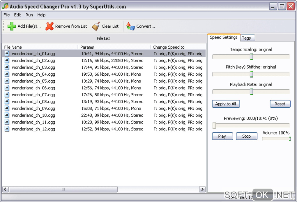Click the Tempo Scaling slider handle
The image size is (297, 202).
pyautogui.click(x=251, y=56)
